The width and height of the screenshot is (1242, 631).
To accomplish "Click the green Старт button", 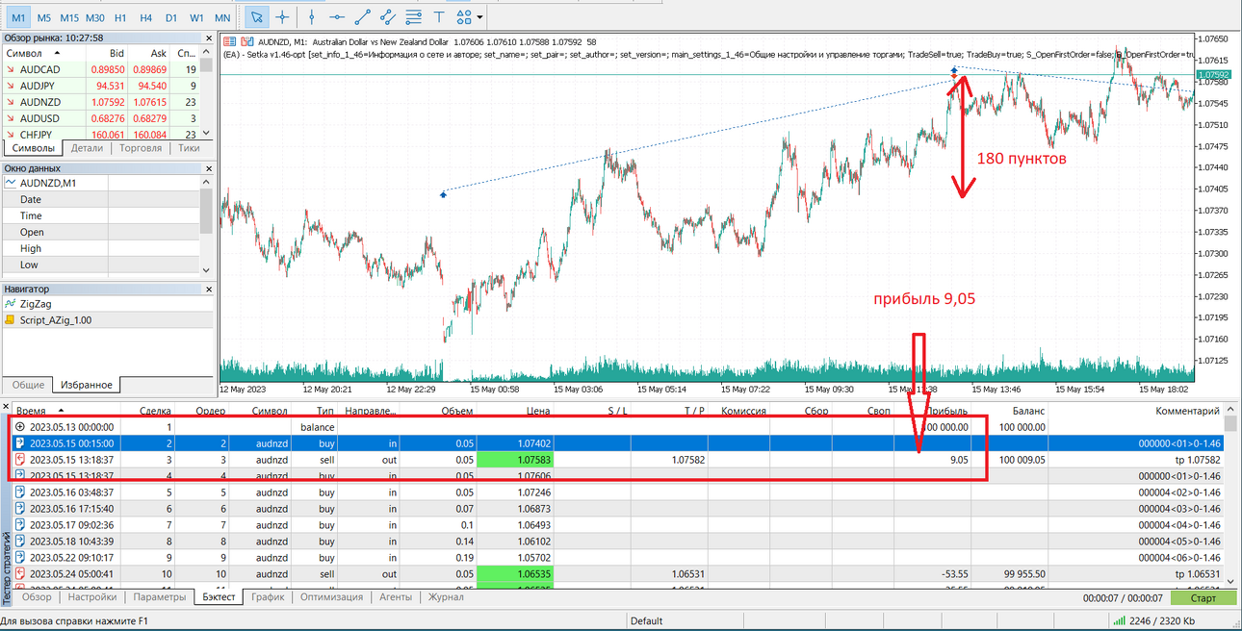I will coord(1203,597).
